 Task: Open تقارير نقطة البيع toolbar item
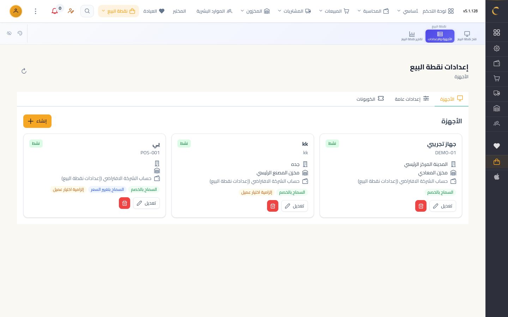point(412,36)
